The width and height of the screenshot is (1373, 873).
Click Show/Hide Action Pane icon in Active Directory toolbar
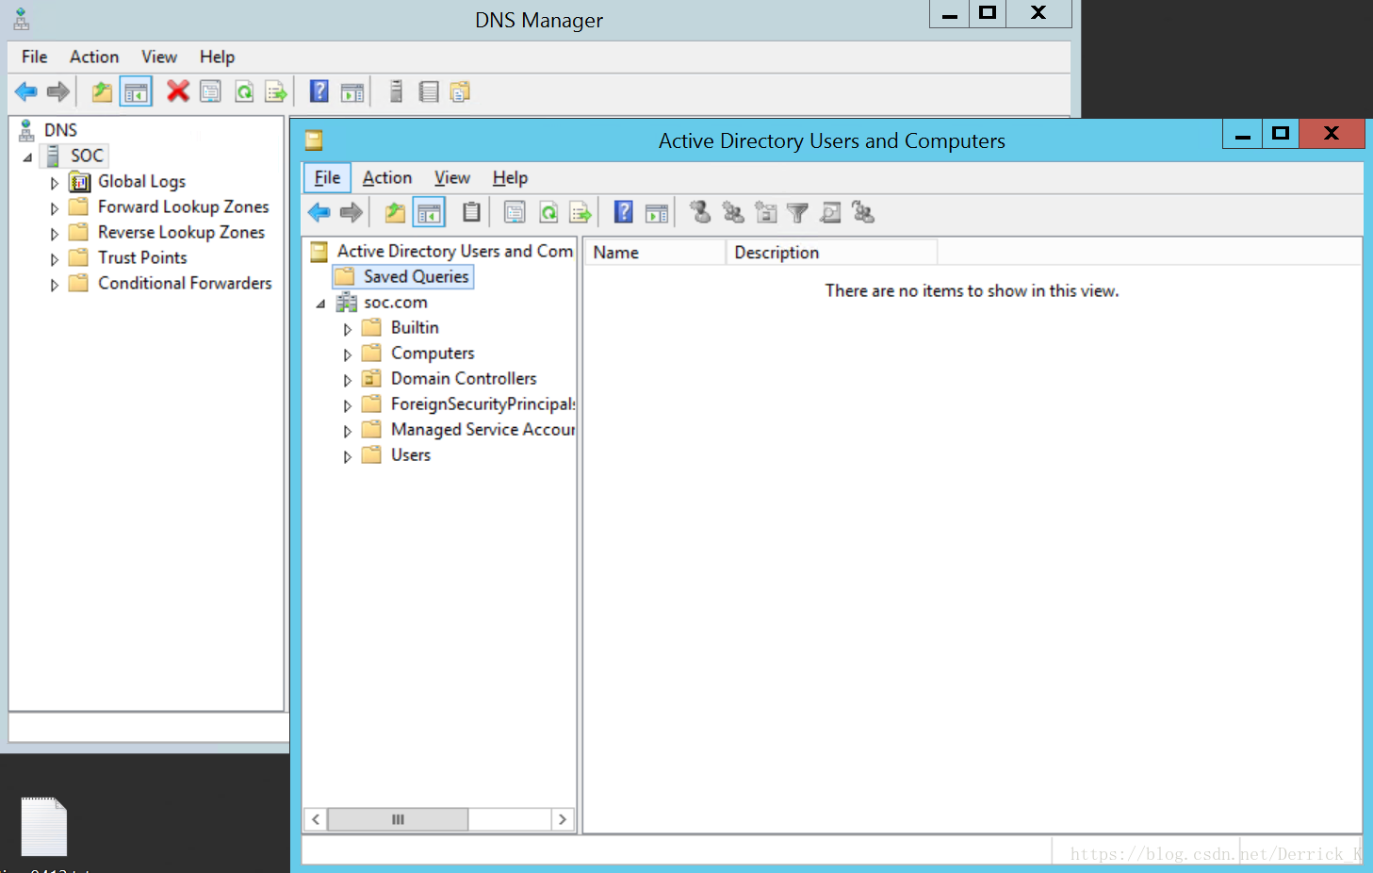[657, 212]
